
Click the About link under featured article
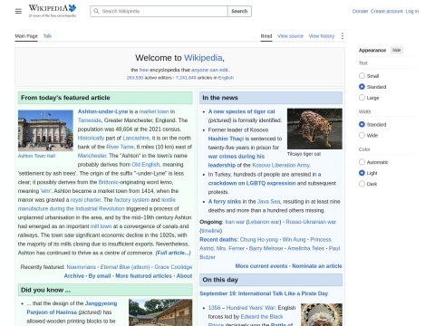point(184,276)
